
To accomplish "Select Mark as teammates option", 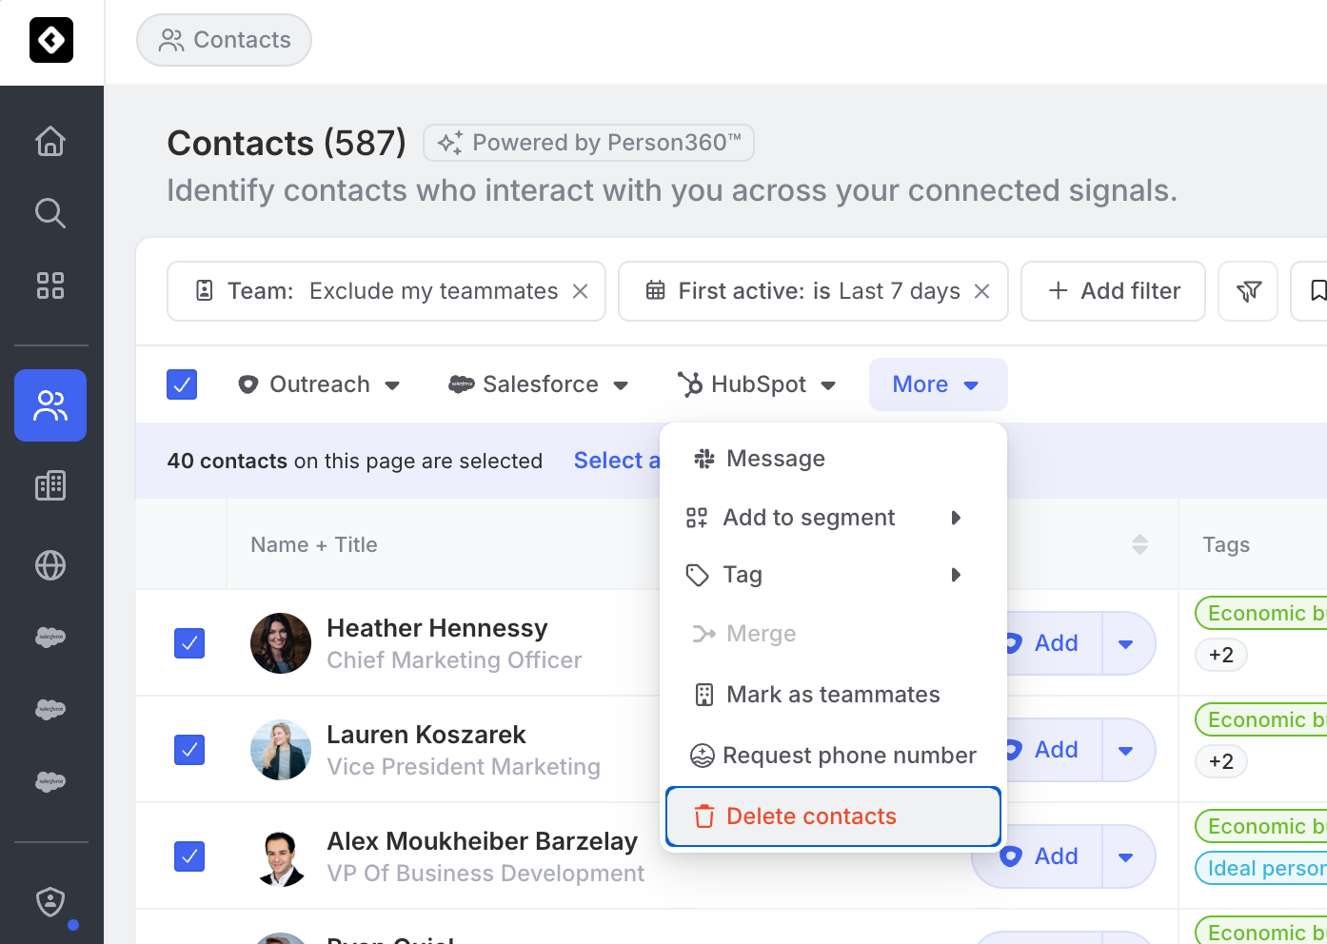I will pyautogui.click(x=833, y=695).
